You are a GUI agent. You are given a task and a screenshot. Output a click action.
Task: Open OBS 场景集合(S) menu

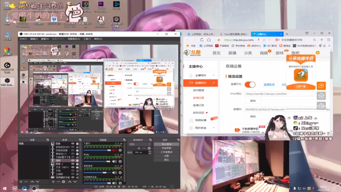point(74,39)
